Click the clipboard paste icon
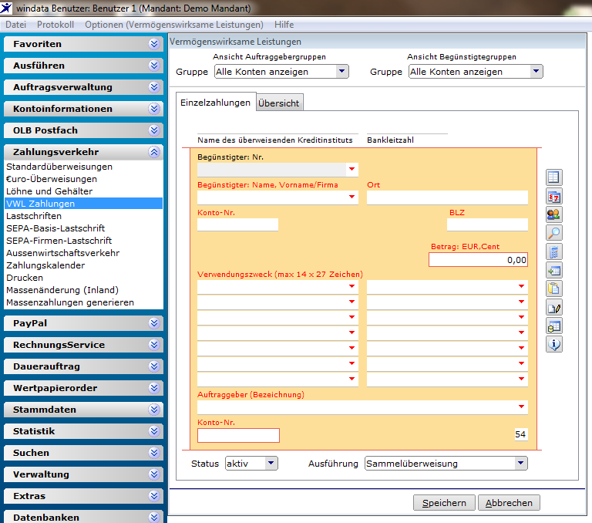 pos(554,288)
